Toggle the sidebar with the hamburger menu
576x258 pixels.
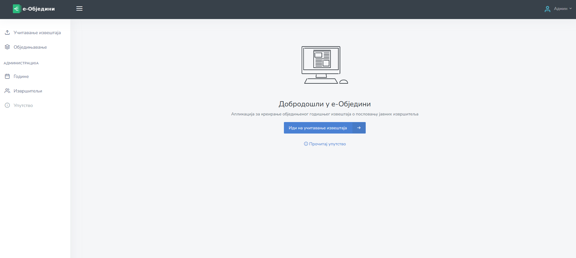pyautogui.click(x=79, y=9)
